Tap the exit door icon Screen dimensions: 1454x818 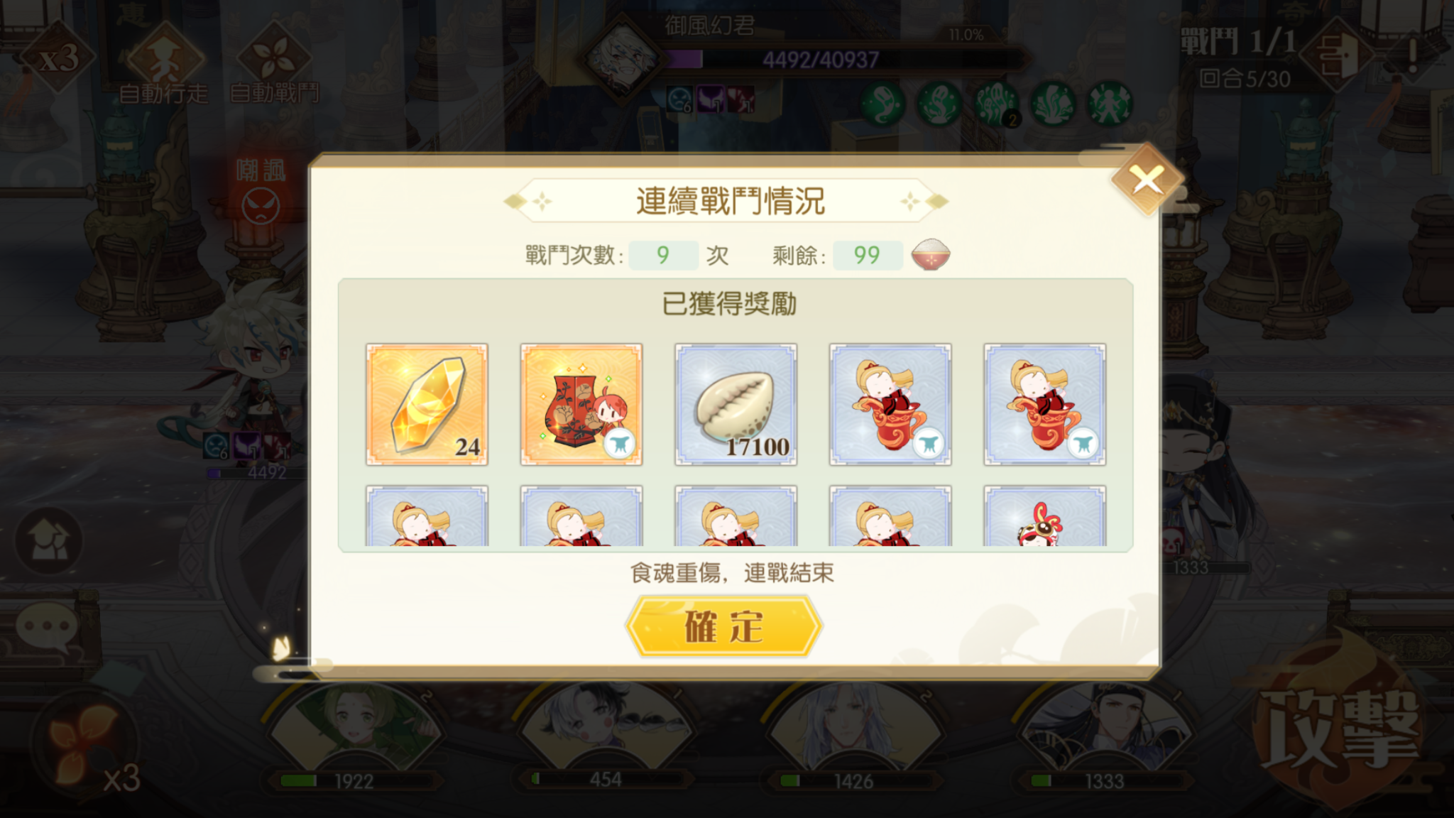1338,55
